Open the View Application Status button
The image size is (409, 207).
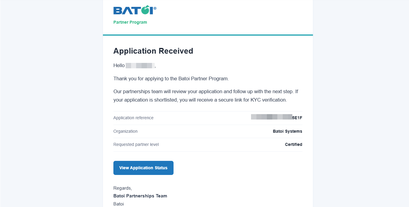tap(143, 168)
